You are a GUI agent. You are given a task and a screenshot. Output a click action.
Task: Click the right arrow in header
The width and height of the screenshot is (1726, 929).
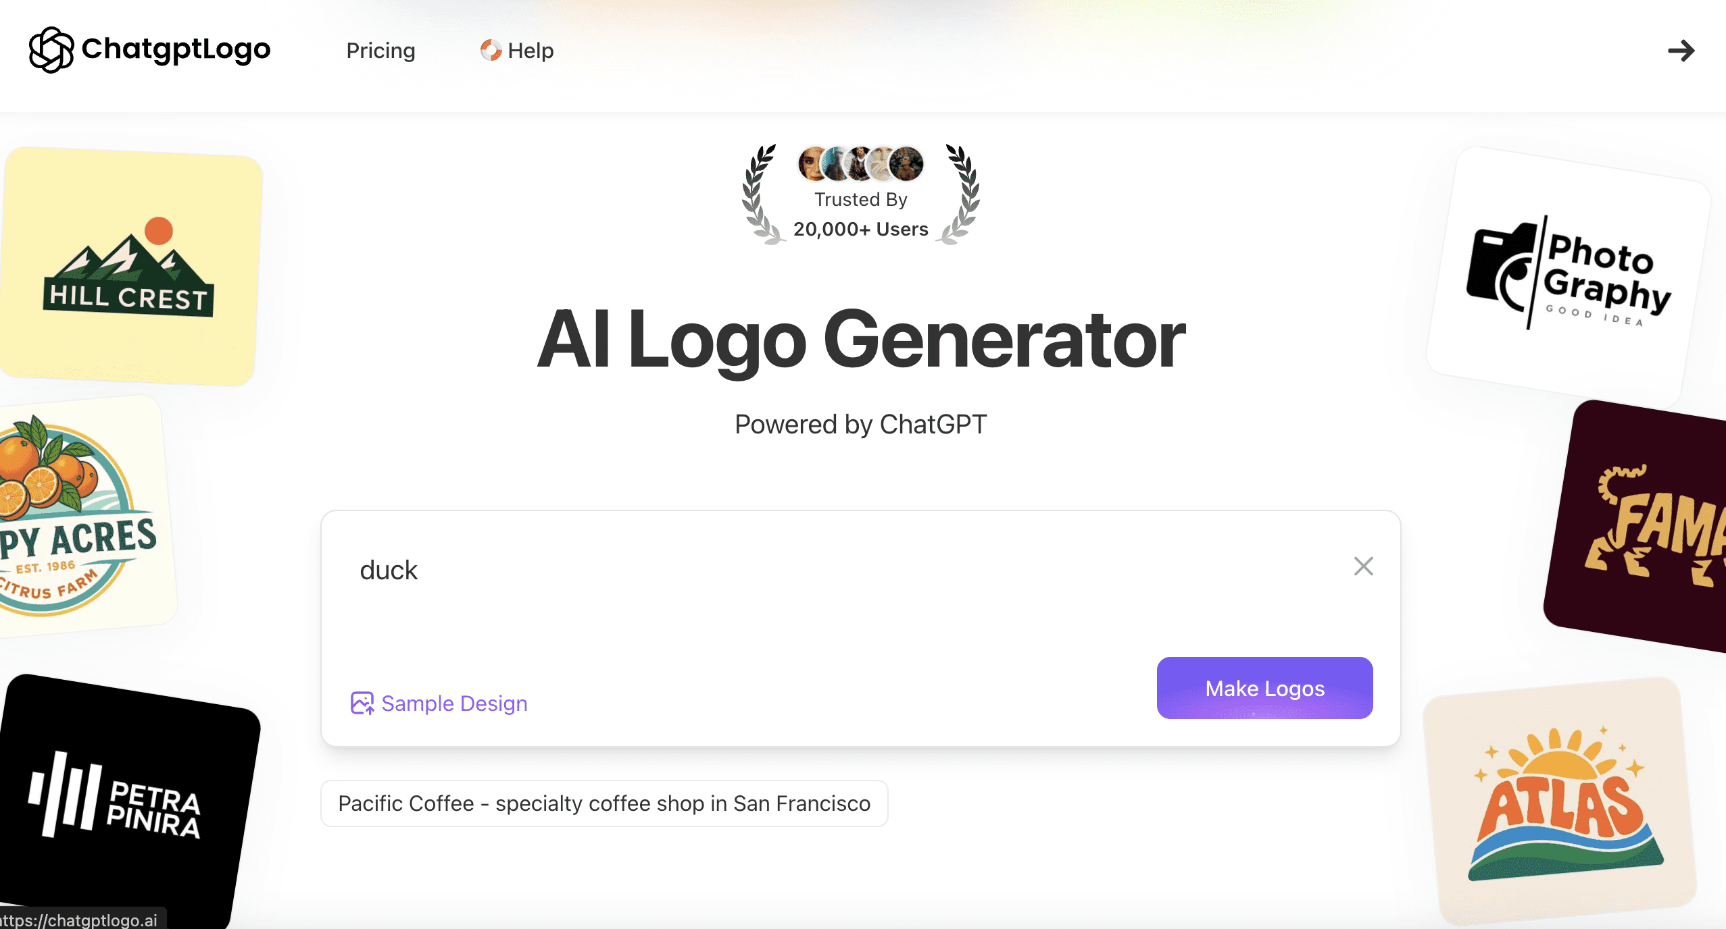[x=1681, y=51]
